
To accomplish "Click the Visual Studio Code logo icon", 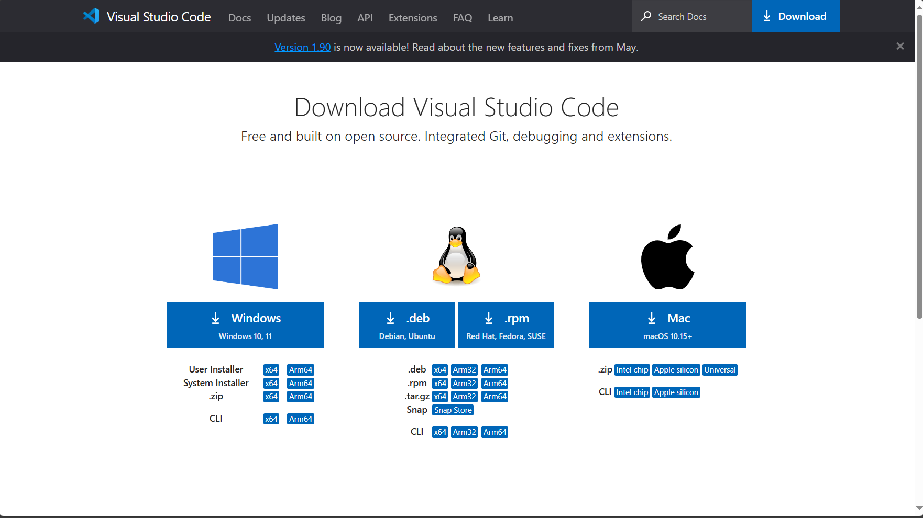I will click(x=91, y=16).
